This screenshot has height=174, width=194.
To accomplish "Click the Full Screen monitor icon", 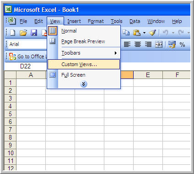I will 53,75.
